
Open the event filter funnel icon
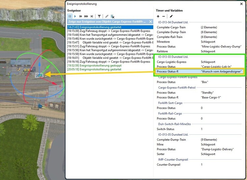pos(99,16)
